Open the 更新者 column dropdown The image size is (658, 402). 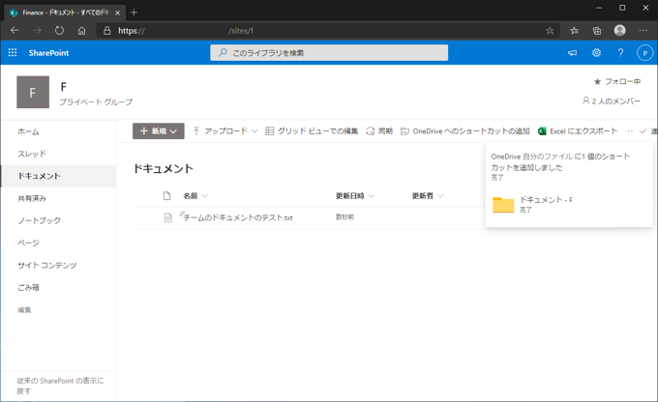pos(428,196)
